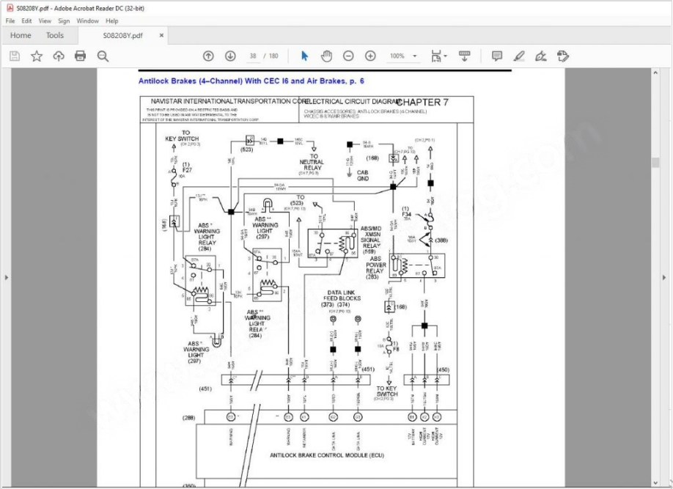This screenshot has height=489, width=673.
Task: Click the page number input field
Action: pyautogui.click(x=253, y=56)
